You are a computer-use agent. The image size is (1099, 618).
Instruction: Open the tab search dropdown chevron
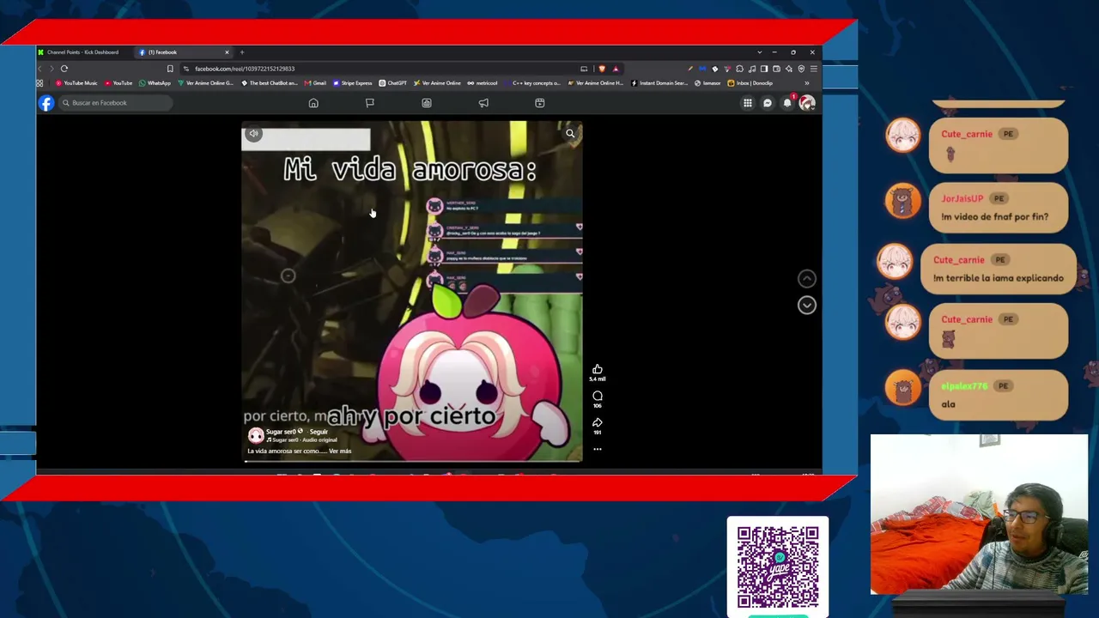point(759,52)
